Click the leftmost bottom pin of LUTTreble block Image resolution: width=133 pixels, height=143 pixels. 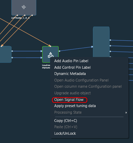(x=17, y=15)
